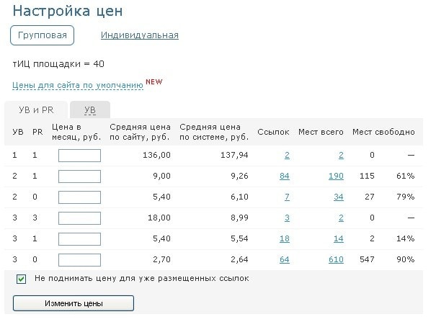Click the 610 total places link
Image resolution: width=436 pixels, height=322 pixels.
pos(336,260)
